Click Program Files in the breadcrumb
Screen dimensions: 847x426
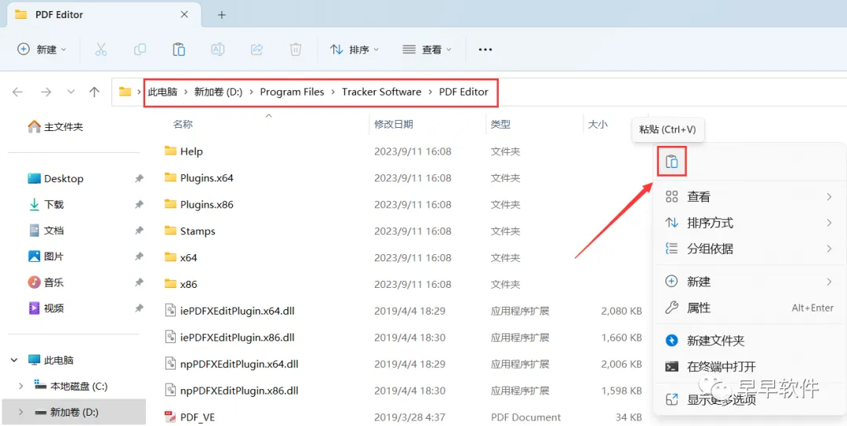pyautogui.click(x=293, y=92)
